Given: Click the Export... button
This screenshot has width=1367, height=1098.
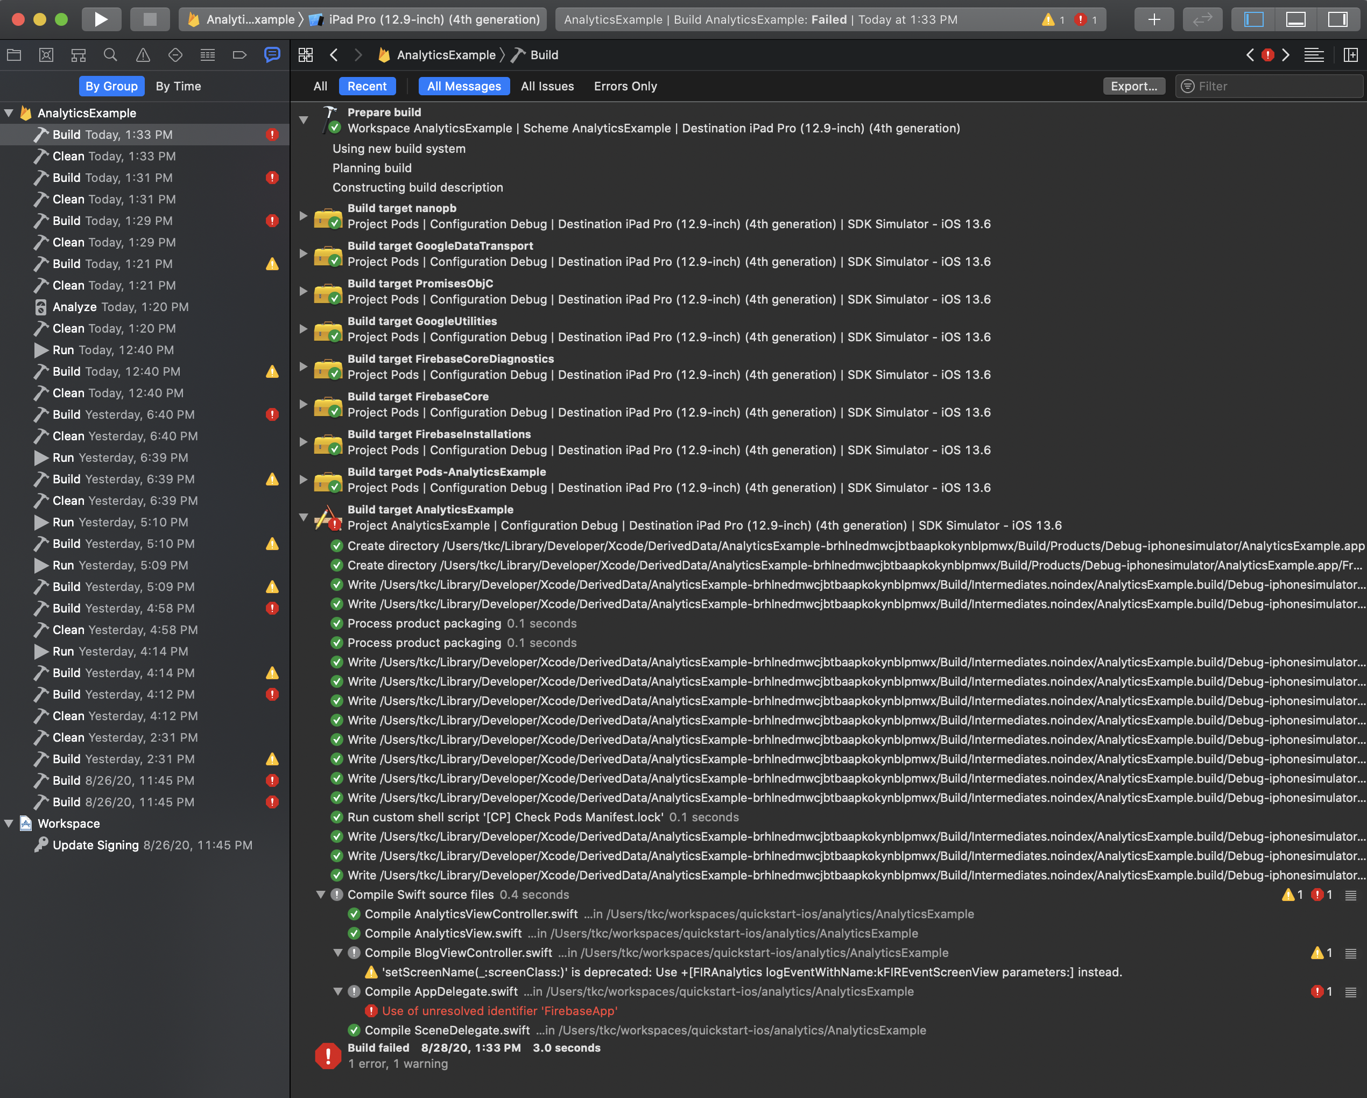Looking at the screenshot, I should pos(1133,86).
